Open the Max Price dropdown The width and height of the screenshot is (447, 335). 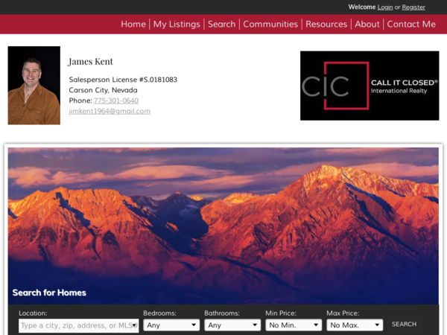pyautogui.click(x=355, y=325)
